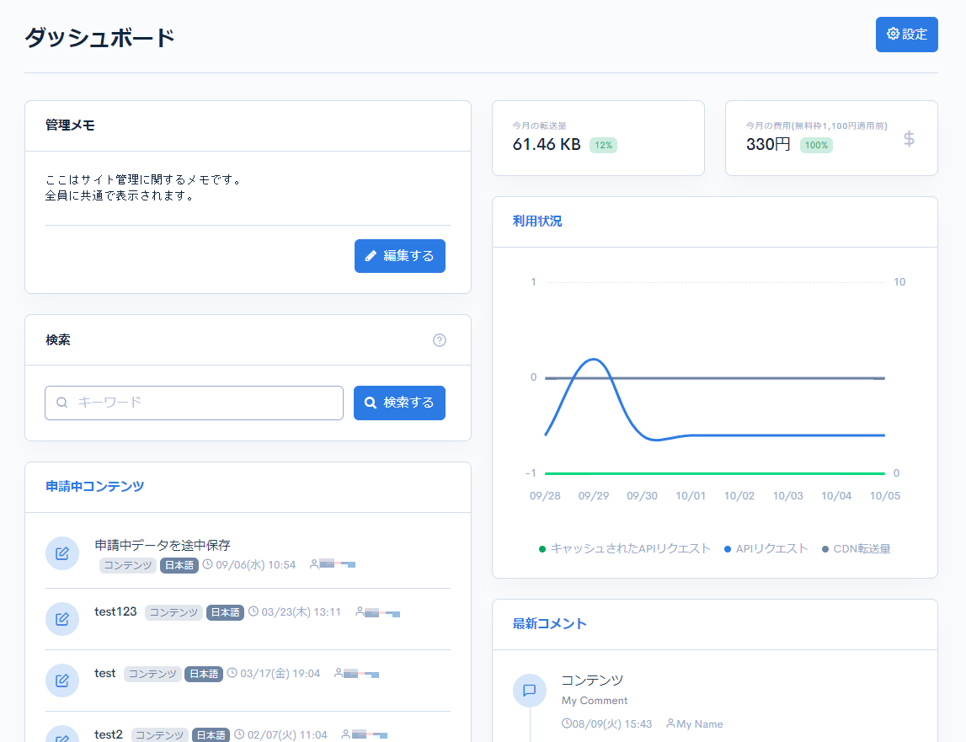Click the 330円 monthly cost value

point(767,144)
